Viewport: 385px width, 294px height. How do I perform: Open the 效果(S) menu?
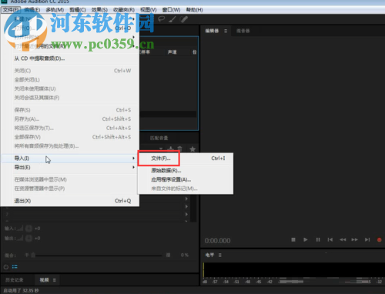tap(99, 10)
